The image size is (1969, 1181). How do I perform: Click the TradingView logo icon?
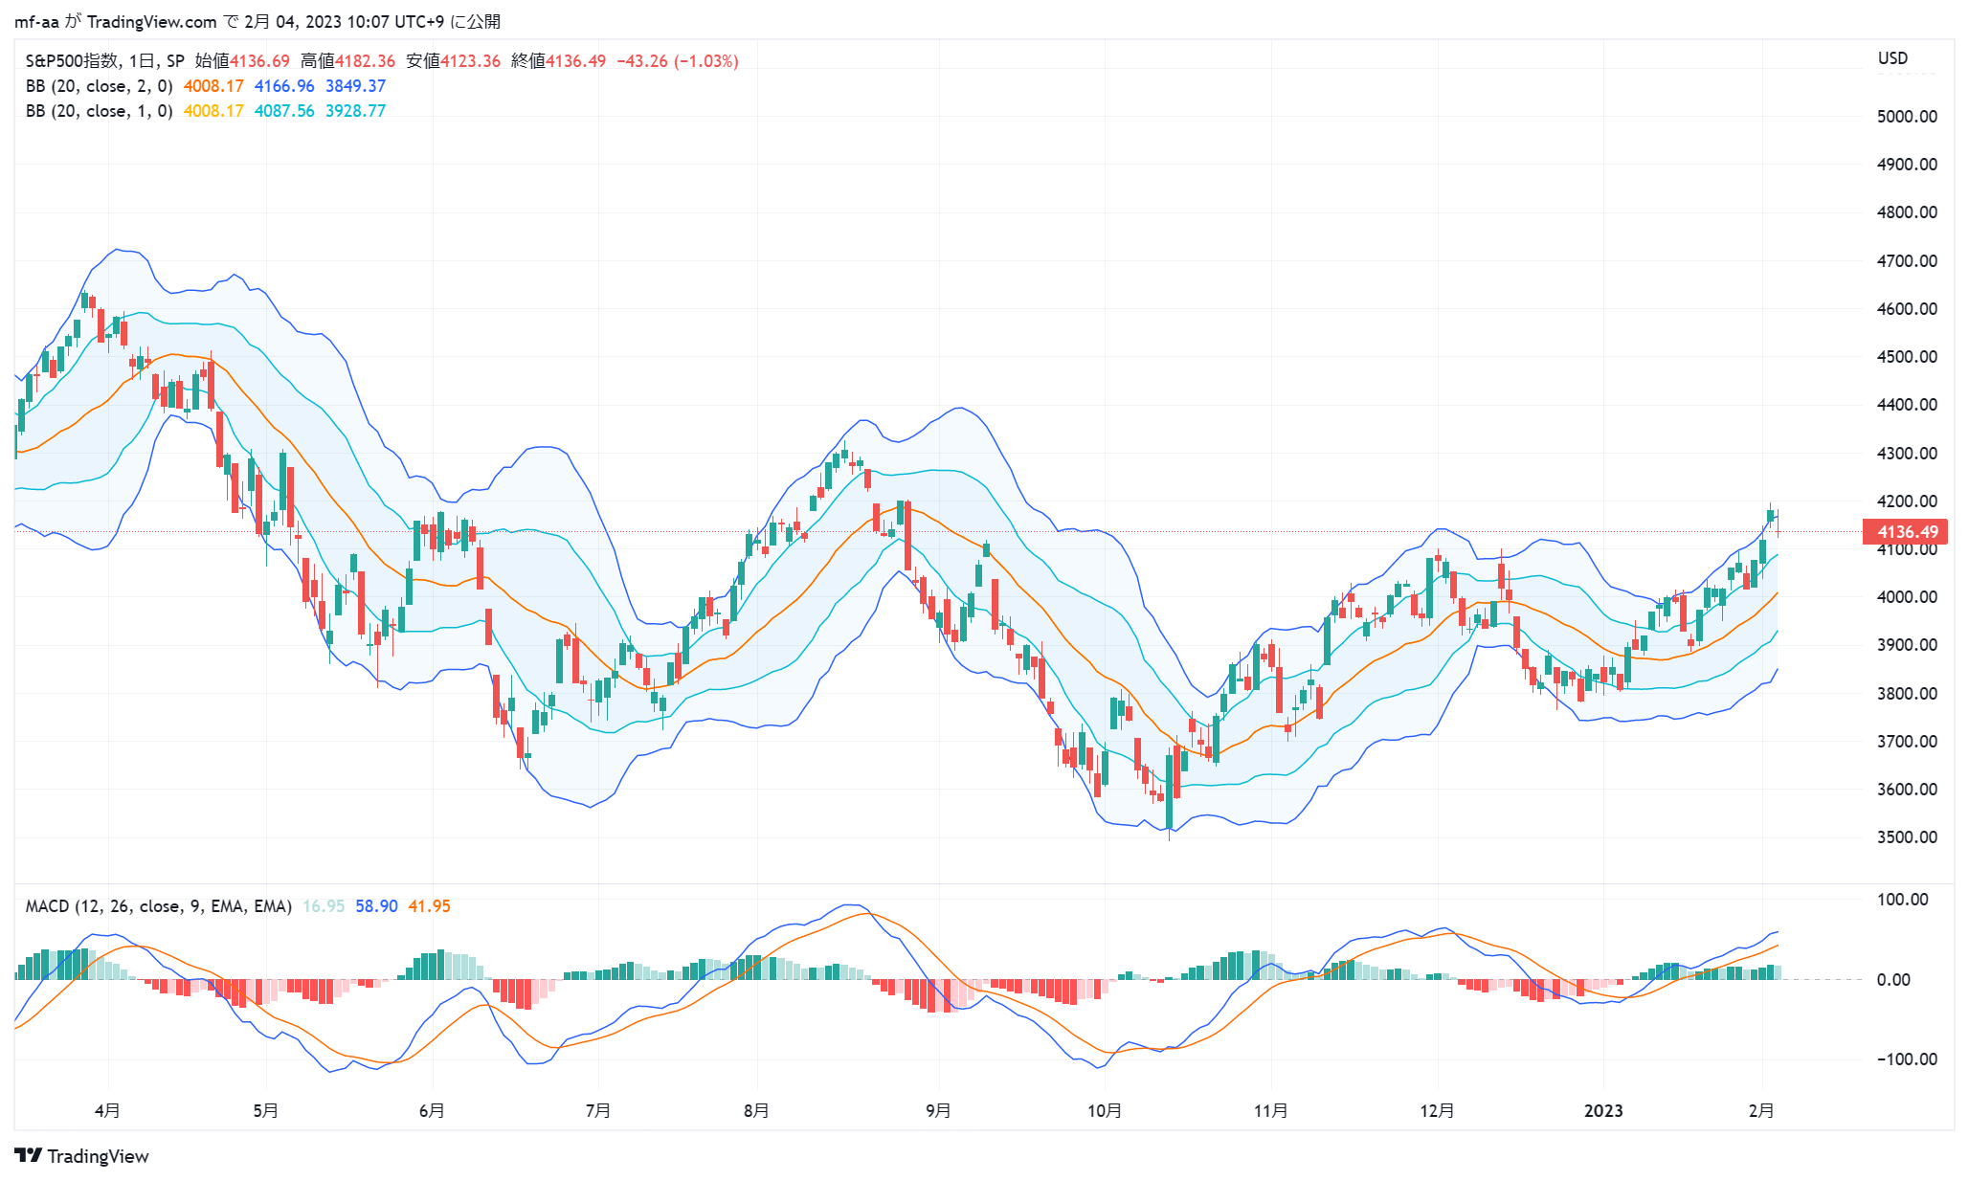(x=29, y=1155)
